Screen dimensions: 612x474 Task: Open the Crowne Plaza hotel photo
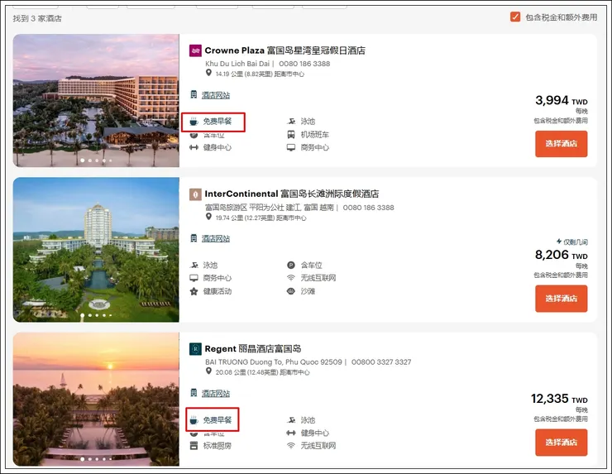(x=96, y=100)
